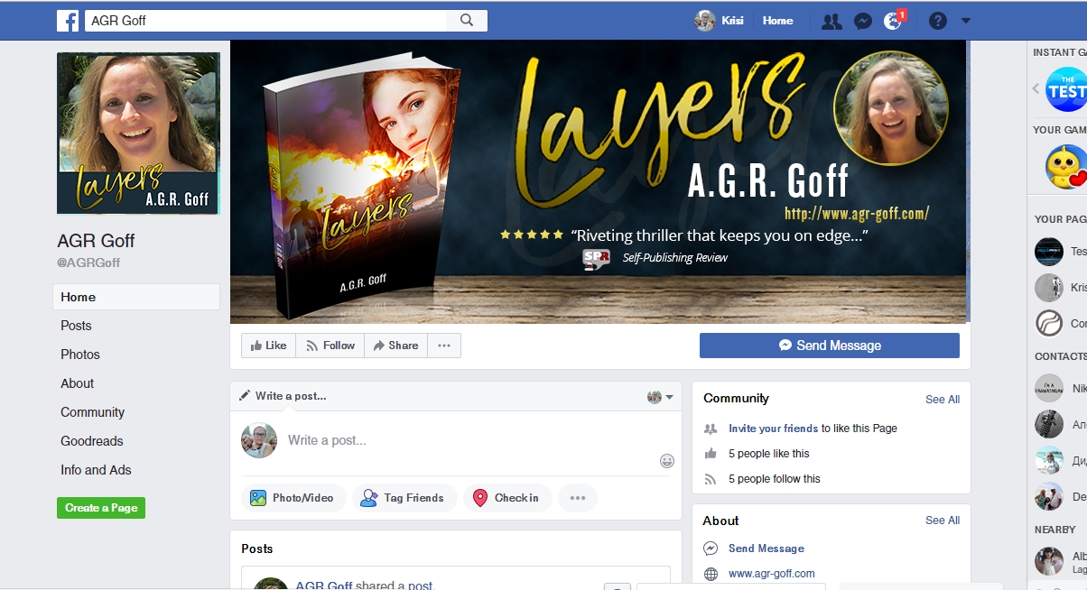Click the Help question mark icon
1087x590 pixels.
pos(937,20)
